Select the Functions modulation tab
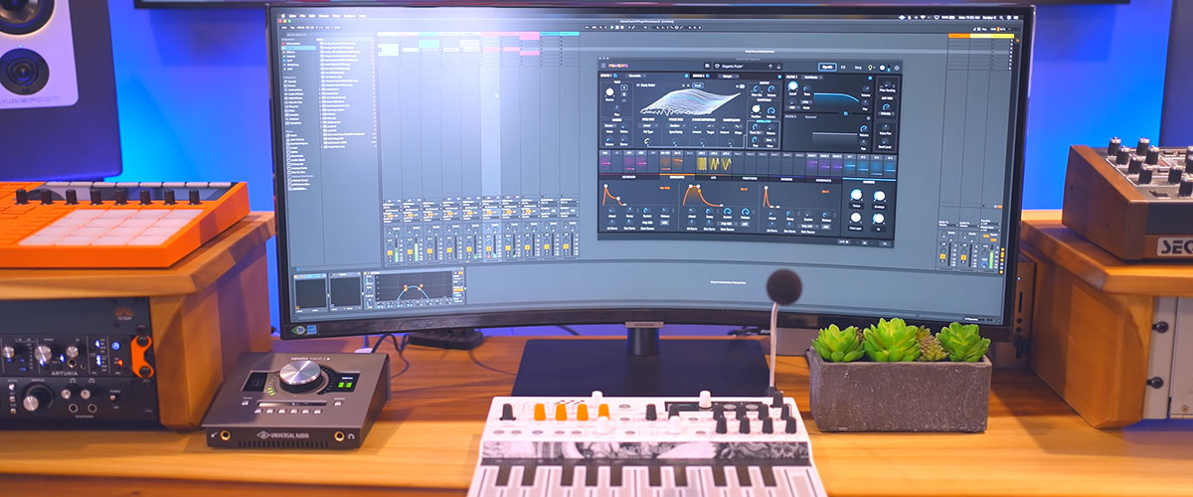1193x497 pixels. (x=750, y=177)
